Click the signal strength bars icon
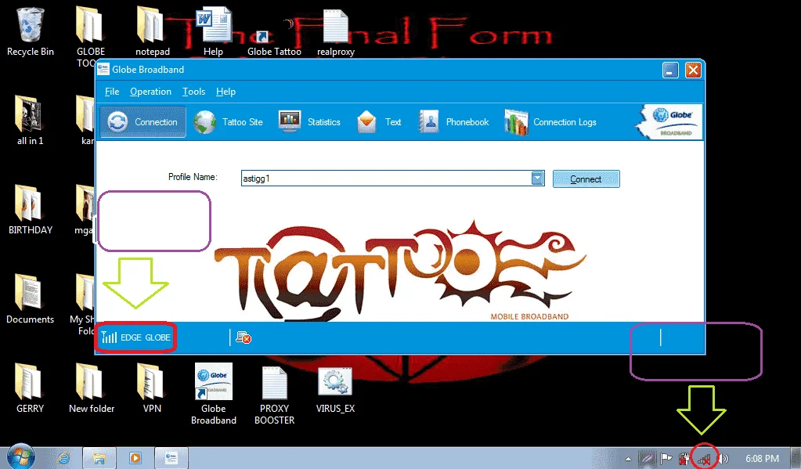The image size is (801, 469). [108, 337]
